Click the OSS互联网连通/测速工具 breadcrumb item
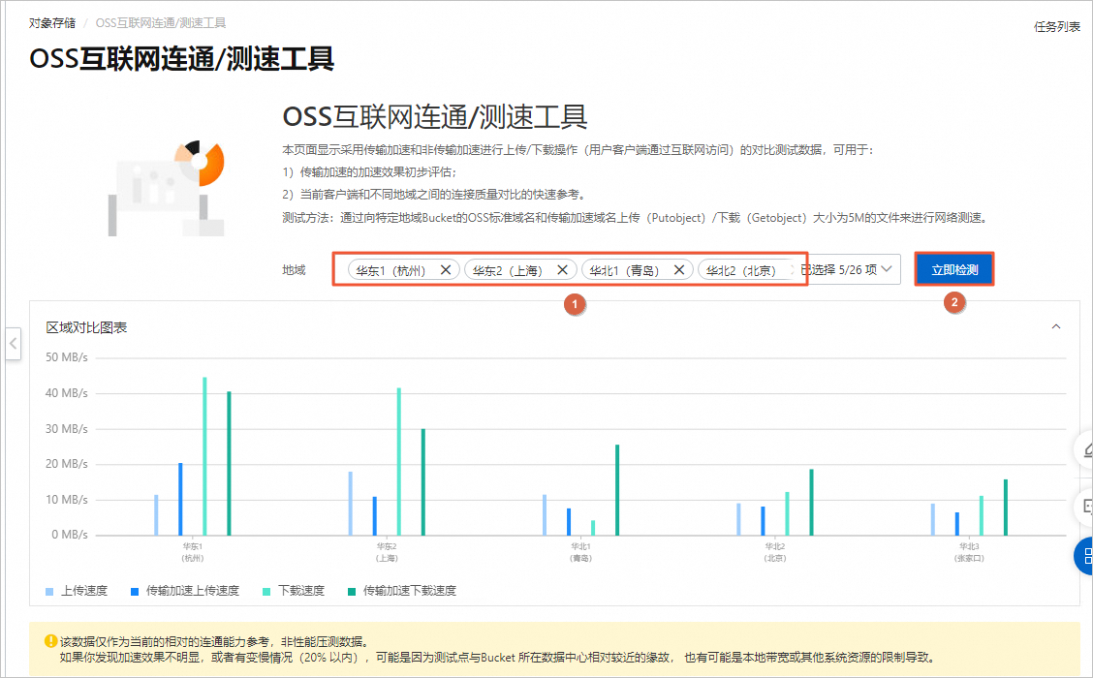Screen dimensions: 1093x678 click(160, 23)
